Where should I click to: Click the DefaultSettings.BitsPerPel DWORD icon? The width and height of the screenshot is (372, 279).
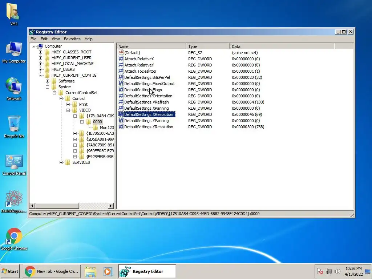pos(121,77)
